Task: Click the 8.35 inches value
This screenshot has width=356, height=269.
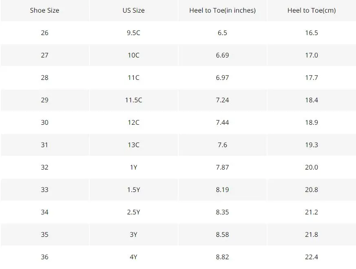Action: (x=223, y=212)
